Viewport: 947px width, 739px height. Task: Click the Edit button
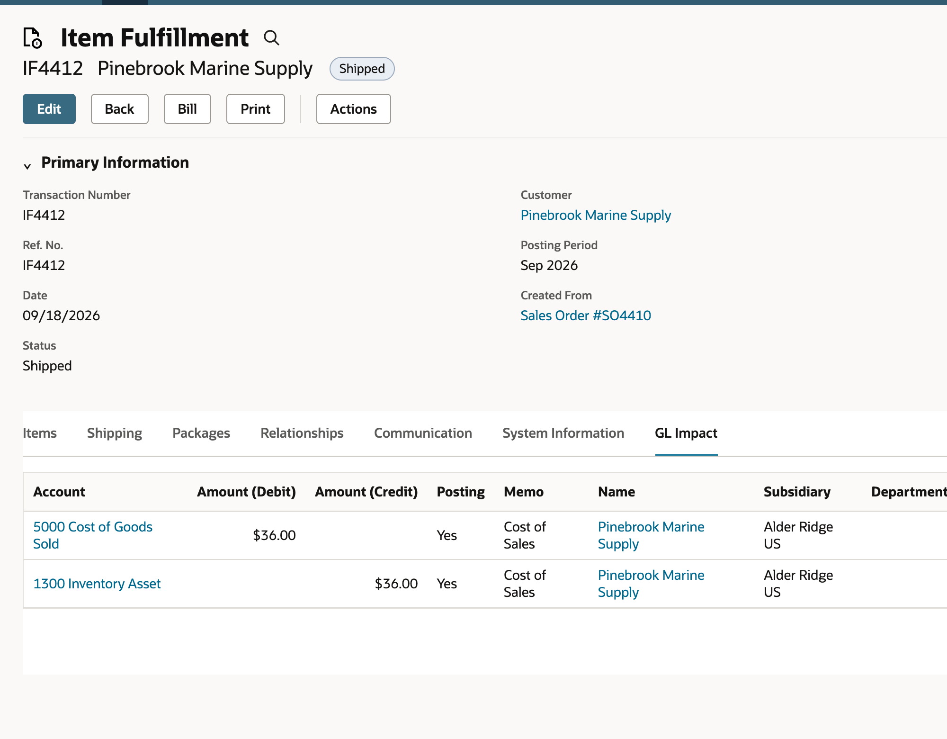(x=49, y=109)
